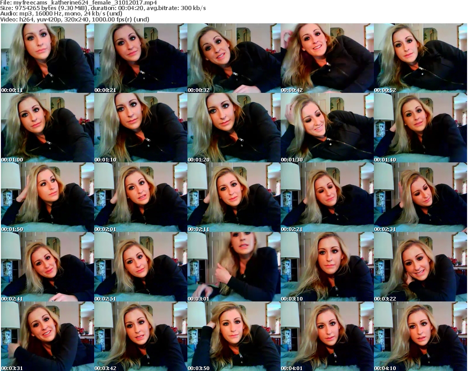Click the 'Size: 9754265 bytes' info line
Screen dimensions: 468x371
(103, 8)
